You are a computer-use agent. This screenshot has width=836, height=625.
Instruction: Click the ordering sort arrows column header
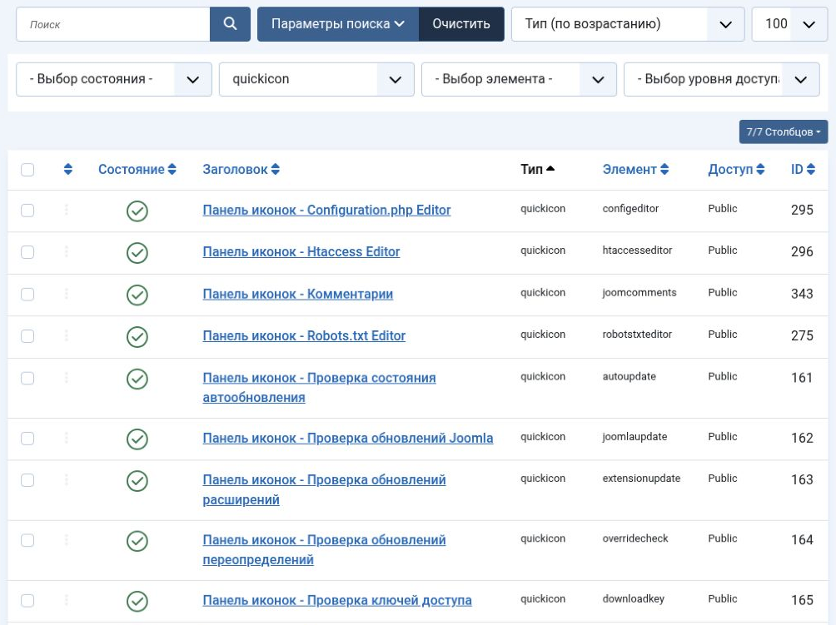pyautogui.click(x=67, y=170)
